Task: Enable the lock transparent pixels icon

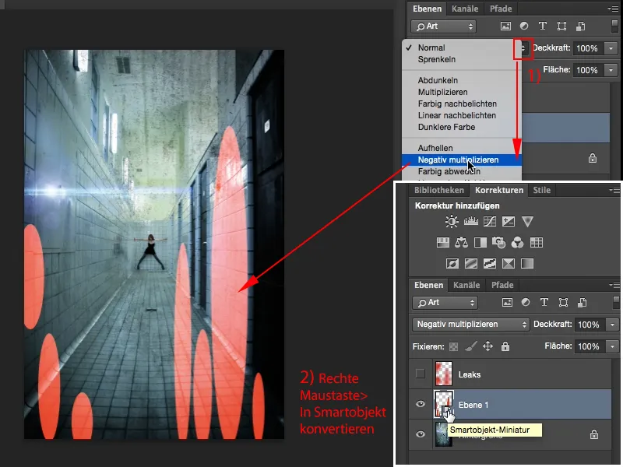Action: coord(452,346)
